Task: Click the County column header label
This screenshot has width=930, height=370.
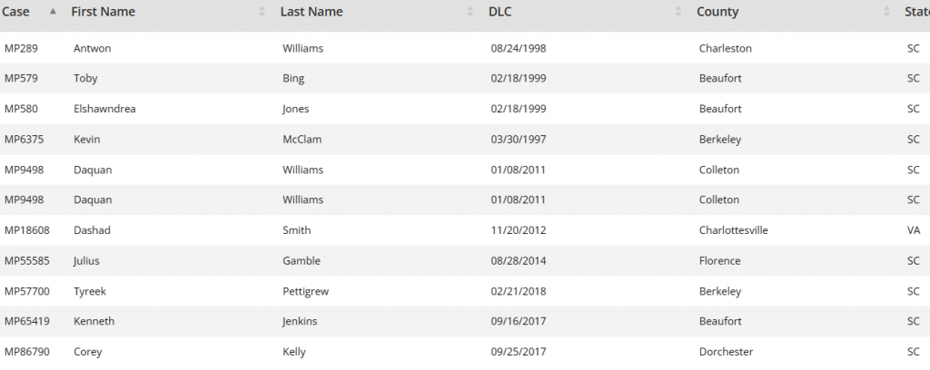Action: point(717,12)
